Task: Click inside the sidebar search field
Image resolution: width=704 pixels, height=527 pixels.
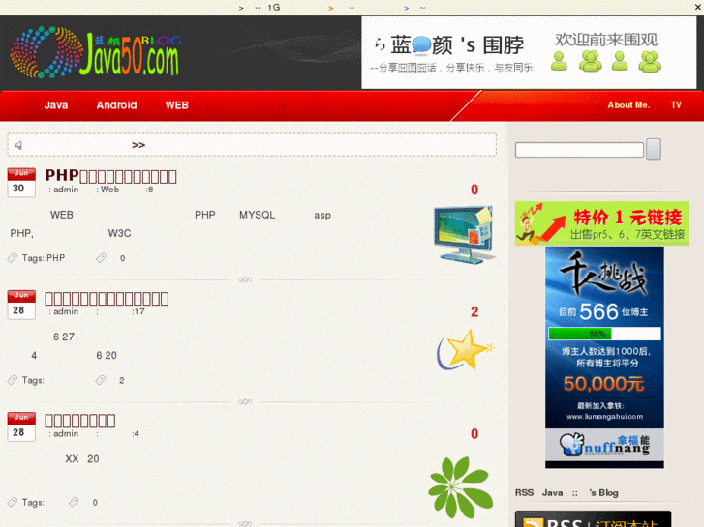Action: [x=579, y=150]
